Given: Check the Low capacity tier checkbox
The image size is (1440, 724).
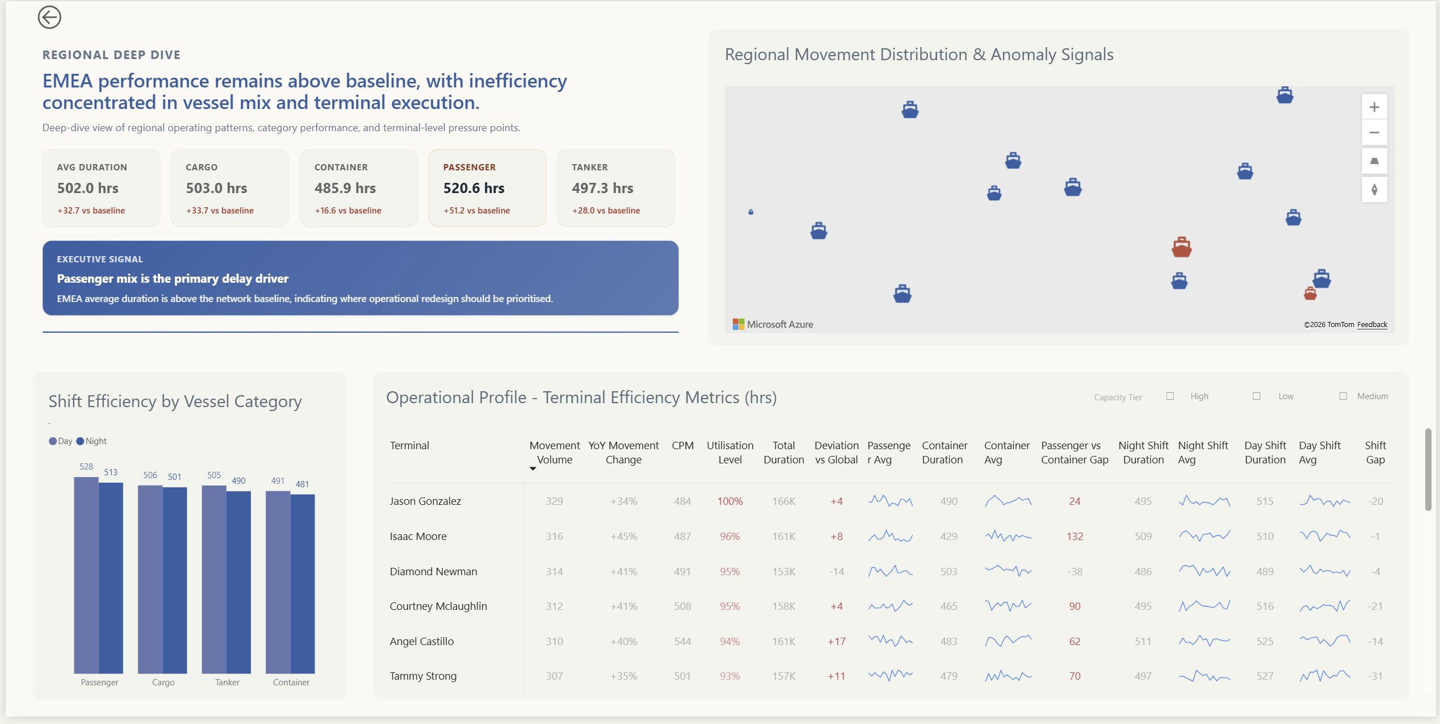Looking at the screenshot, I should [x=1256, y=396].
